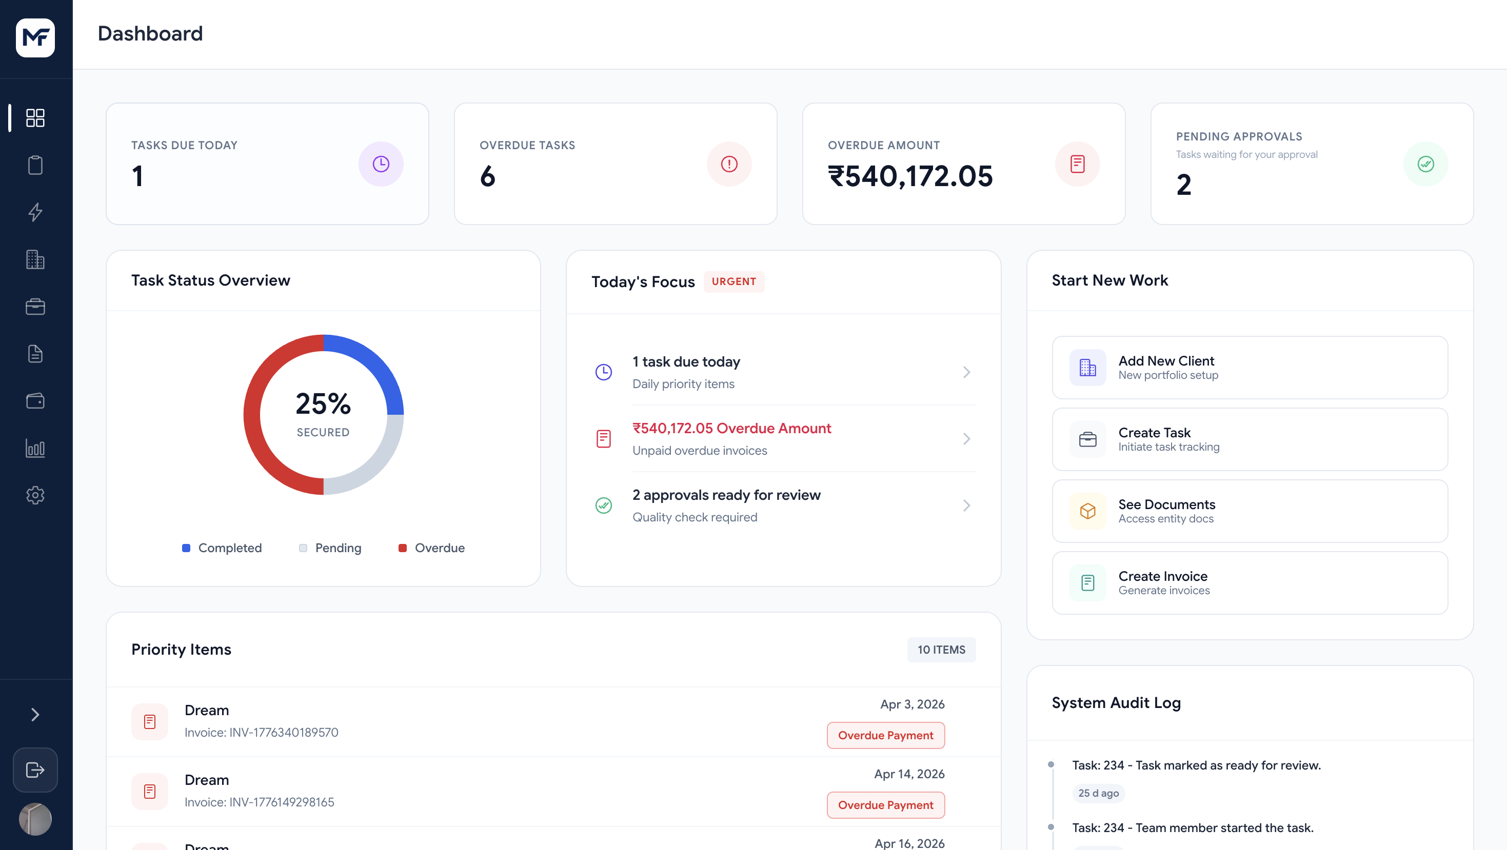Open the document file icon in sidebar
Screen dimensions: 1507x850
pyautogui.click(x=35, y=354)
